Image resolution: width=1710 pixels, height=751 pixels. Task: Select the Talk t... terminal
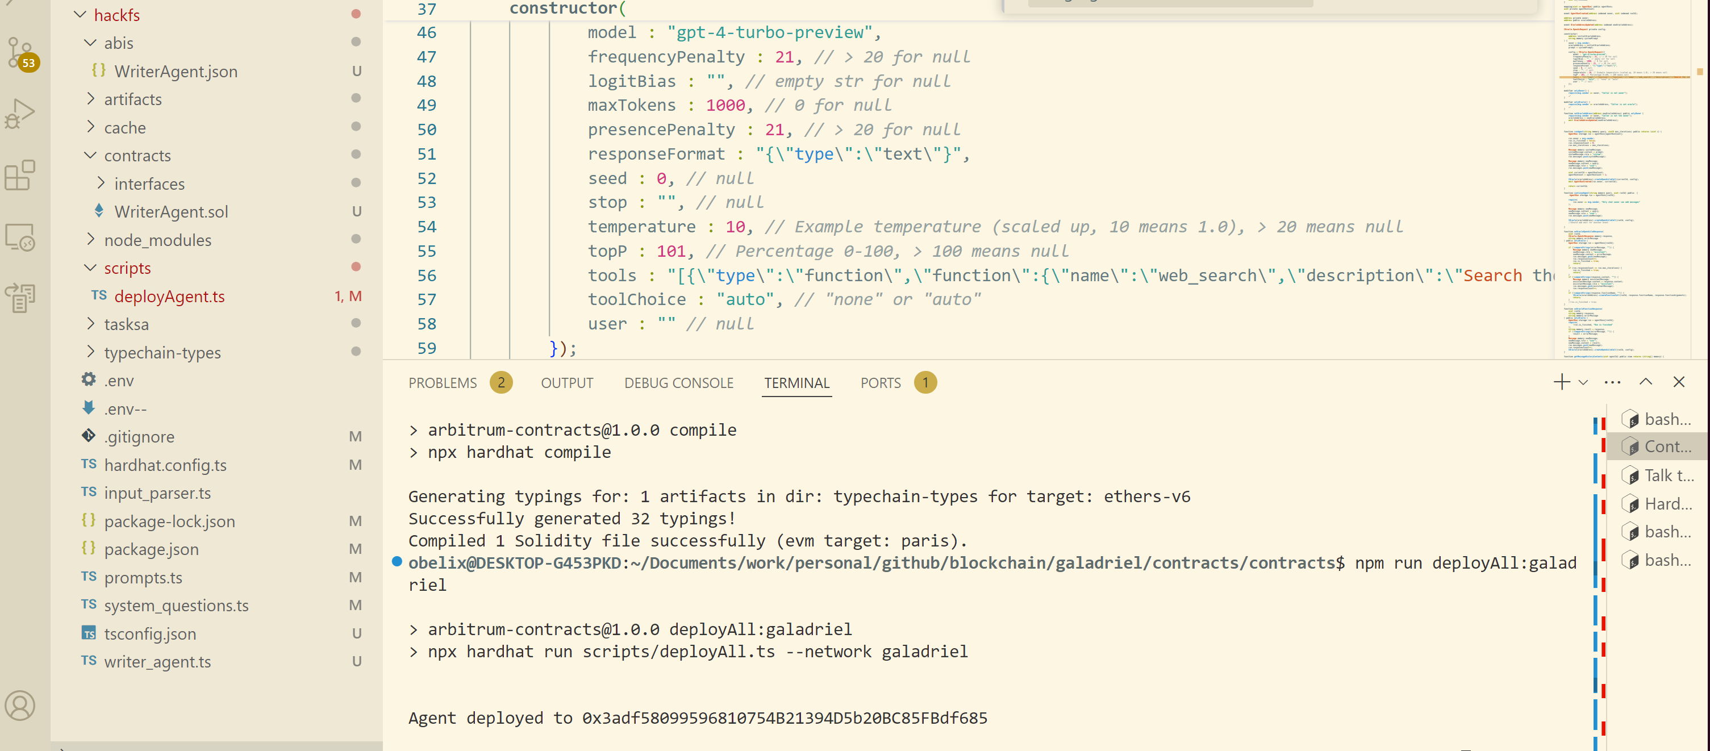1657,475
